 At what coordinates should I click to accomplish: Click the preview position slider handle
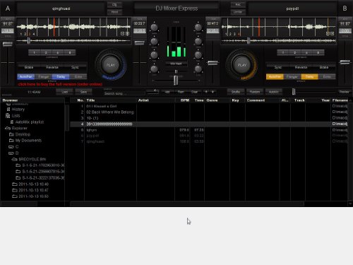tap(294, 92)
